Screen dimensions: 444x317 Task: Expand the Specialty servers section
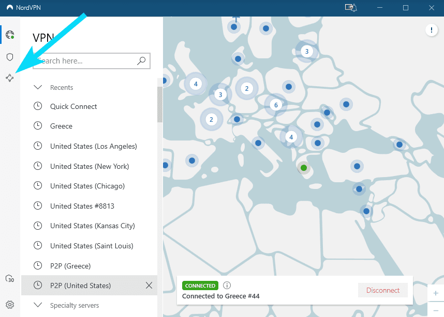pos(38,305)
